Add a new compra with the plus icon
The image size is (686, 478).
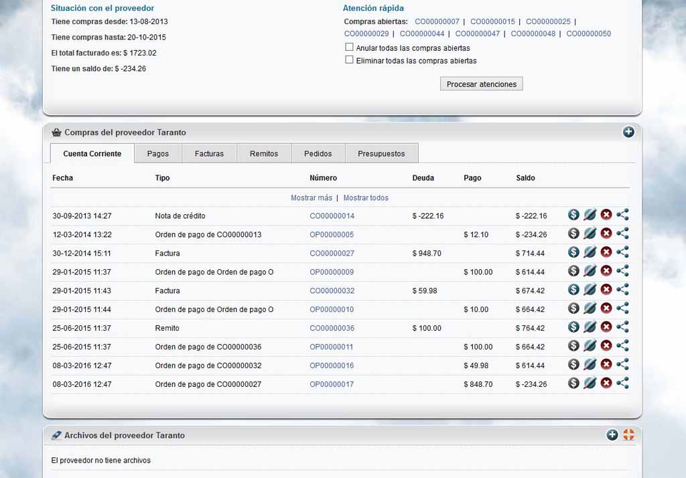click(628, 132)
